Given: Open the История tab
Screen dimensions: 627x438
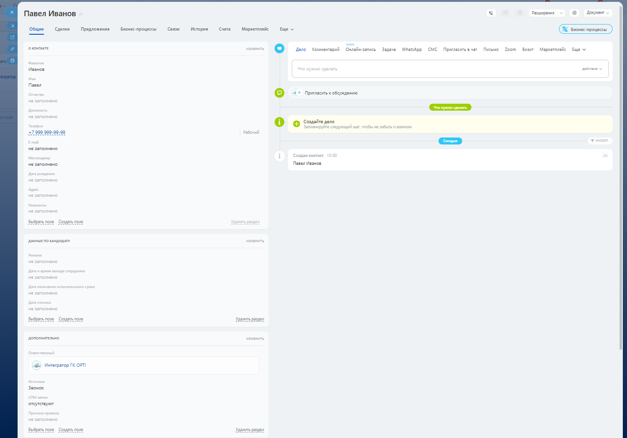Looking at the screenshot, I should (199, 29).
